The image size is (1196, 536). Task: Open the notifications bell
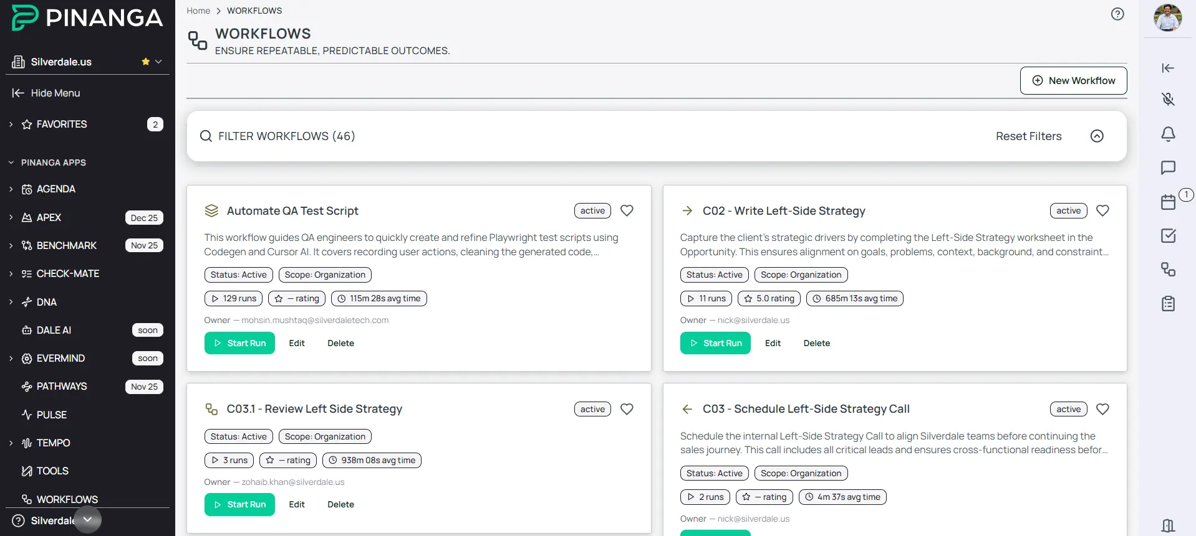tap(1168, 133)
